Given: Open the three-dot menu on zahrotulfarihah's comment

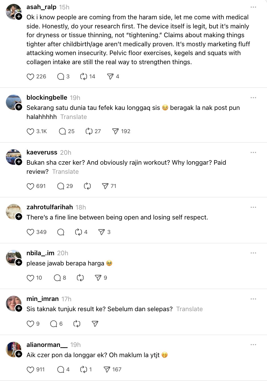Looking at the screenshot, I should [253, 207].
